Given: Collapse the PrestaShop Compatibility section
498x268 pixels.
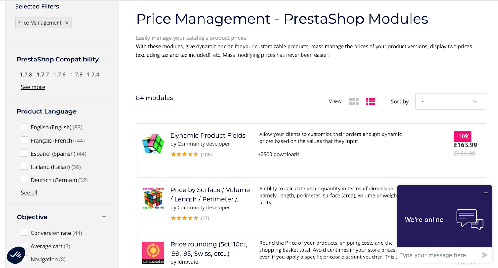Looking at the screenshot, I should [x=104, y=59].
